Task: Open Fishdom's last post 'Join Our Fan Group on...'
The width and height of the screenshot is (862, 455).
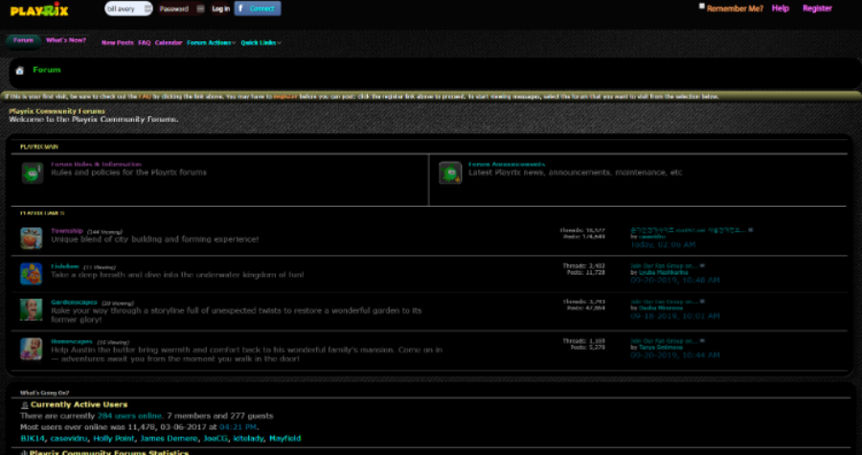Action: click(664, 265)
